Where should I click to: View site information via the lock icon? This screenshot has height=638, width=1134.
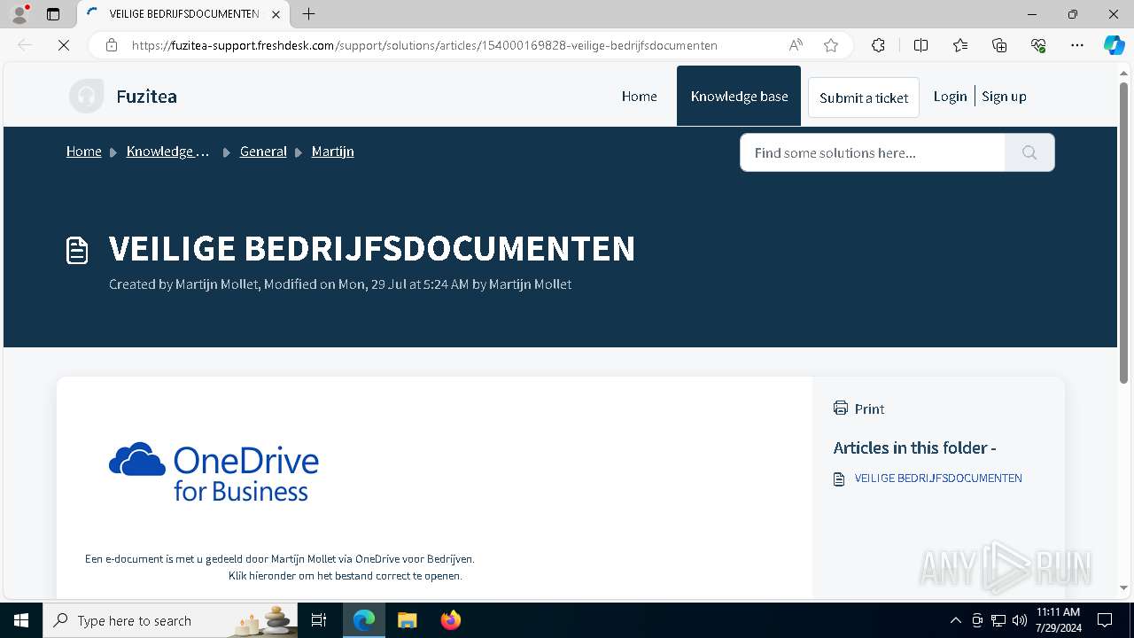112,45
